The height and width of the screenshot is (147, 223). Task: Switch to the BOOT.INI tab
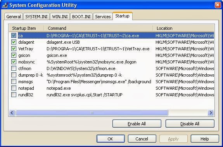click(81, 17)
